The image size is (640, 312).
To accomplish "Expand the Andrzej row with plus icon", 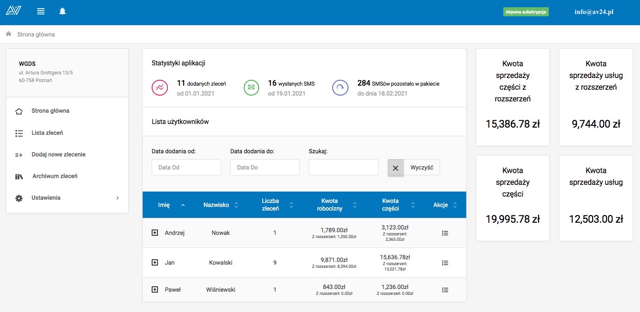I will click(x=155, y=233).
